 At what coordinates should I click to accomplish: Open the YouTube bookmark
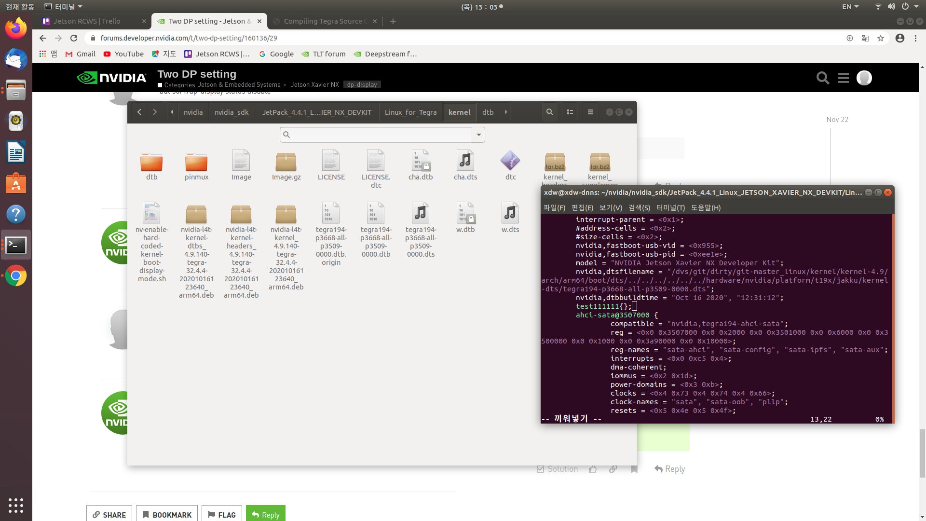(x=123, y=54)
